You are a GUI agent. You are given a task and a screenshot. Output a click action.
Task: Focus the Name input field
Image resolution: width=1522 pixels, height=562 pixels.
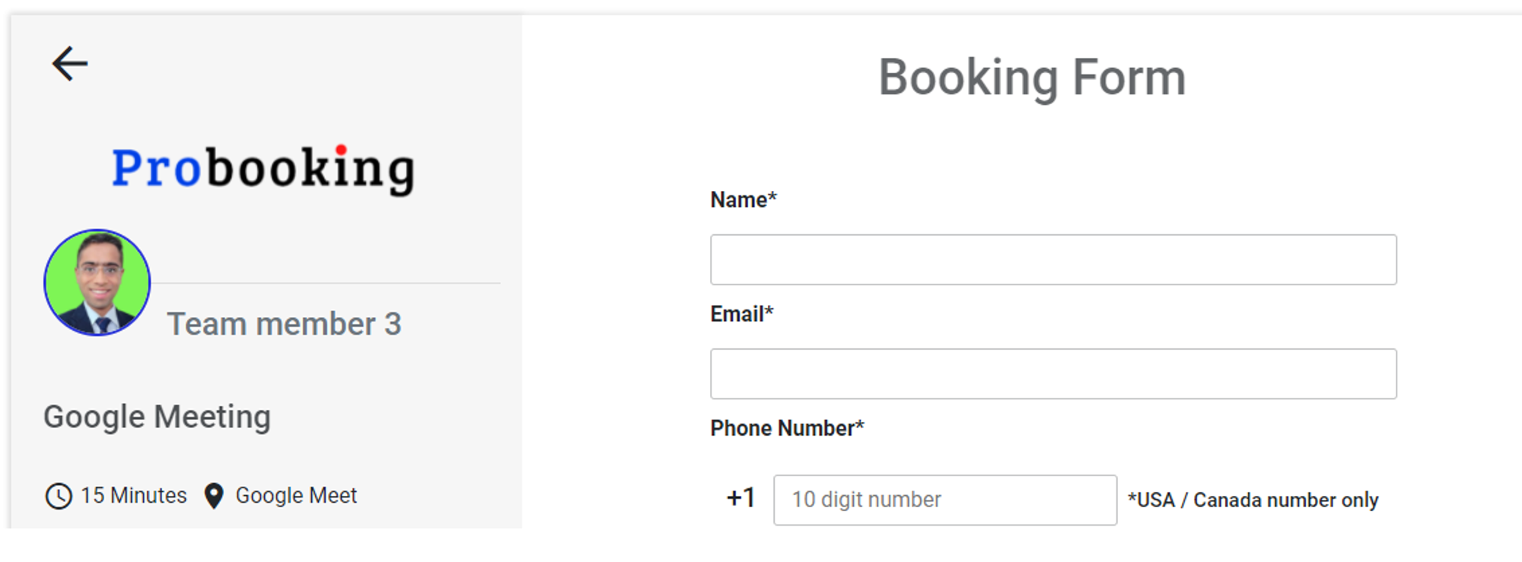pyautogui.click(x=1053, y=259)
